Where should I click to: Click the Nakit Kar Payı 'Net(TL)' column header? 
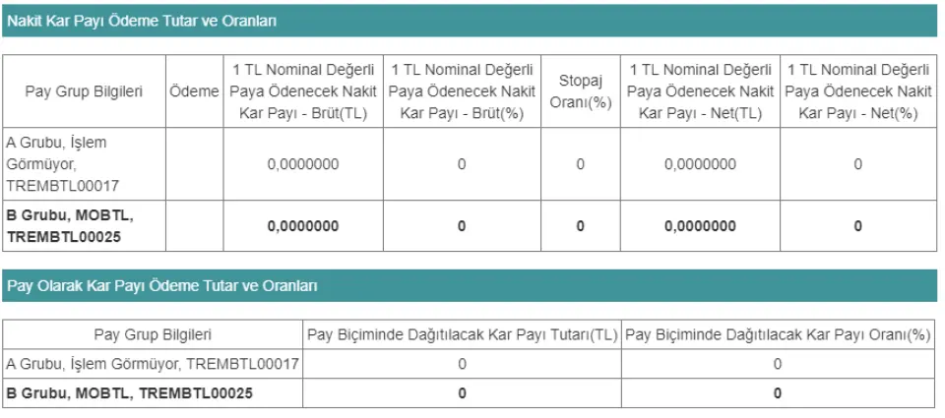[700, 91]
